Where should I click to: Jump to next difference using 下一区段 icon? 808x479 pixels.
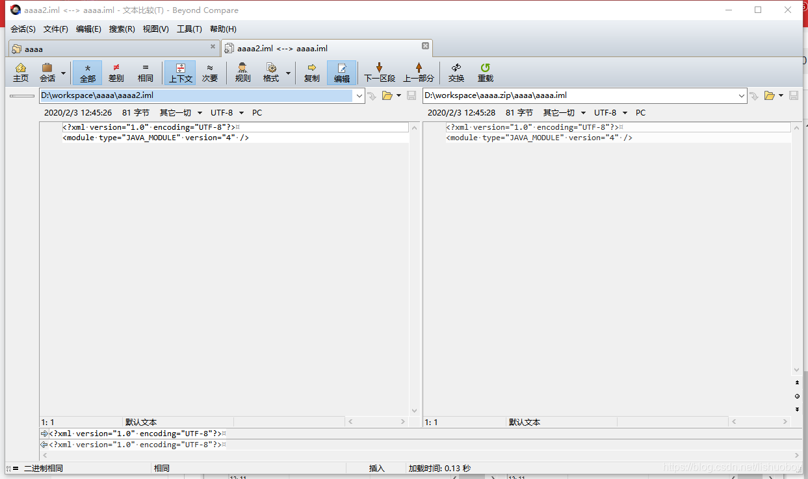click(x=378, y=72)
